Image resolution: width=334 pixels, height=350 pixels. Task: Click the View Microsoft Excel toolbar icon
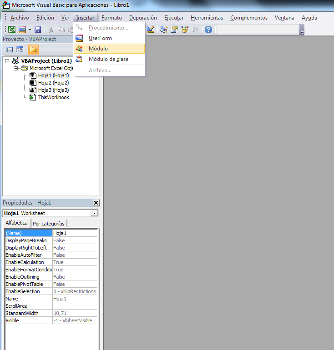click(x=12, y=30)
